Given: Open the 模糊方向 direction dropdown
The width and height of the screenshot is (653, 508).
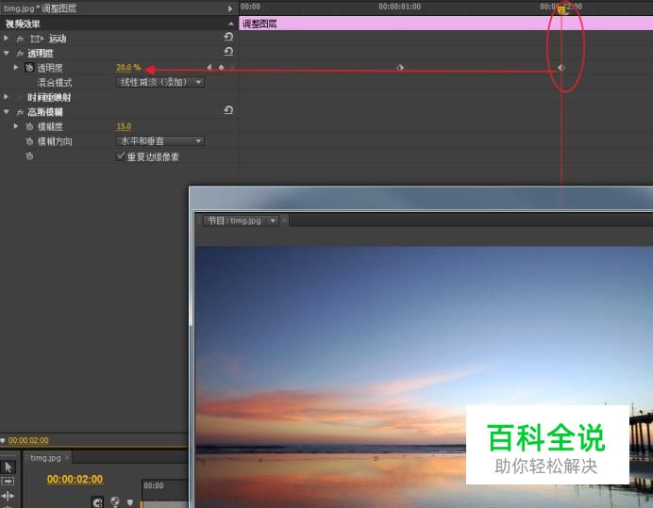Looking at the screenshot, I should coord(159,141).
